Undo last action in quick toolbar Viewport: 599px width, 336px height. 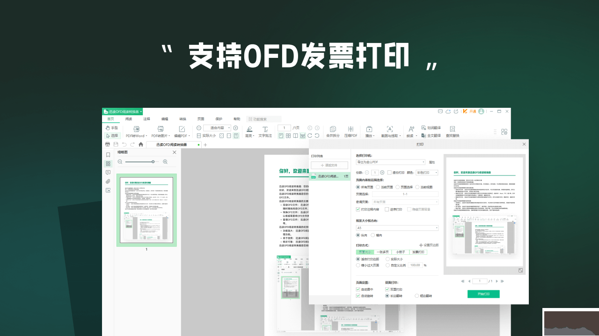click(x=124, y=145)
